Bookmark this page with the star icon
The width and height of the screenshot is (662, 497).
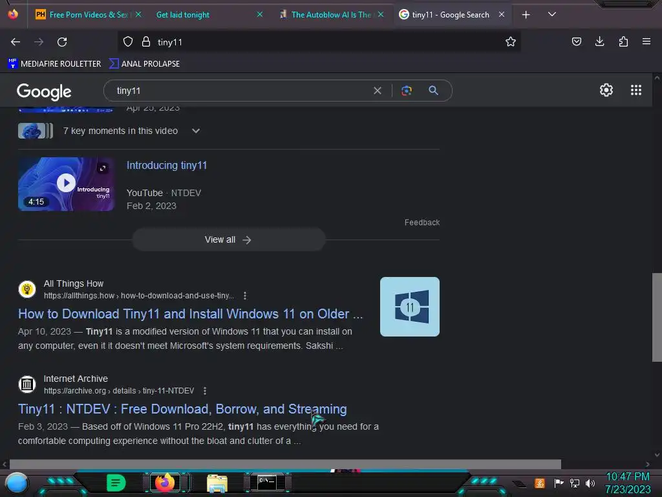tap(511, 42)
